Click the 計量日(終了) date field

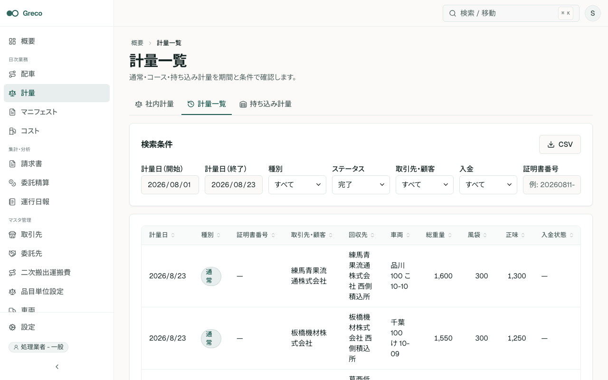tap(234, 185)
